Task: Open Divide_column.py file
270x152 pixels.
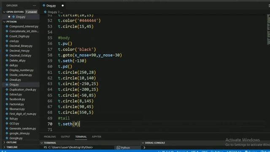Action: pos(21,75)
